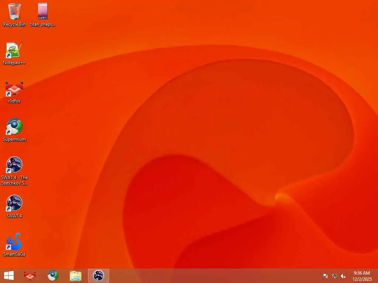Image resolution: width=378 pixels, height=283 pixels.
Task: Open Action Center flag tray icon
Action: 325,276
